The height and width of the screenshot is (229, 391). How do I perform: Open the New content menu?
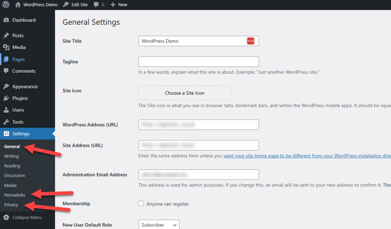point(119,5)
